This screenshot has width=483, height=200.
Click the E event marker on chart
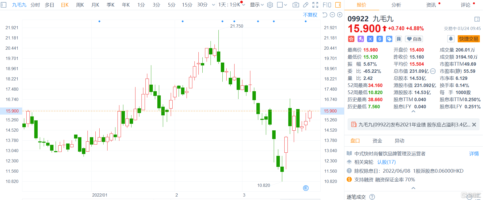pos(306,188)
